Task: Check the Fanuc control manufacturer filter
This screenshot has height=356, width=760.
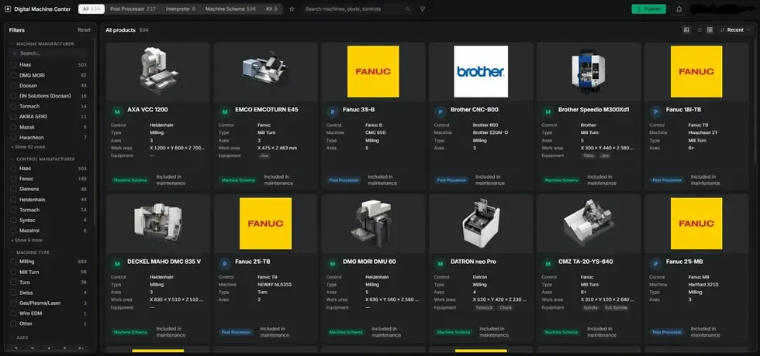Action: (x=14, y=179)
